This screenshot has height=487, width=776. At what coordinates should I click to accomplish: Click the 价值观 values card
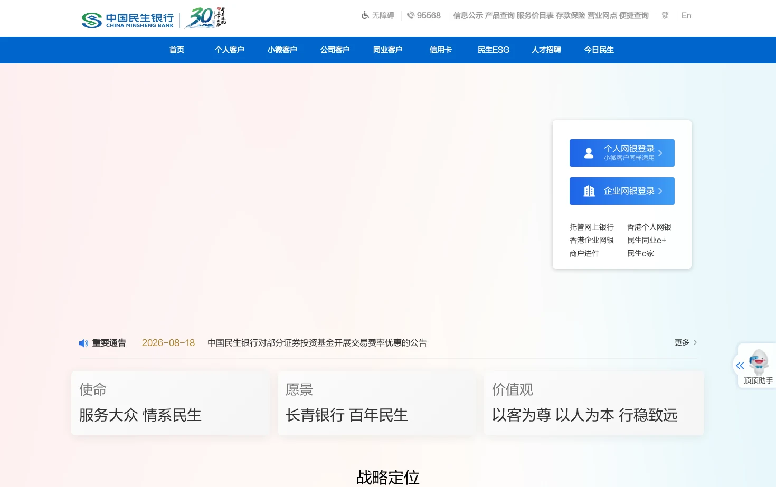594,403
